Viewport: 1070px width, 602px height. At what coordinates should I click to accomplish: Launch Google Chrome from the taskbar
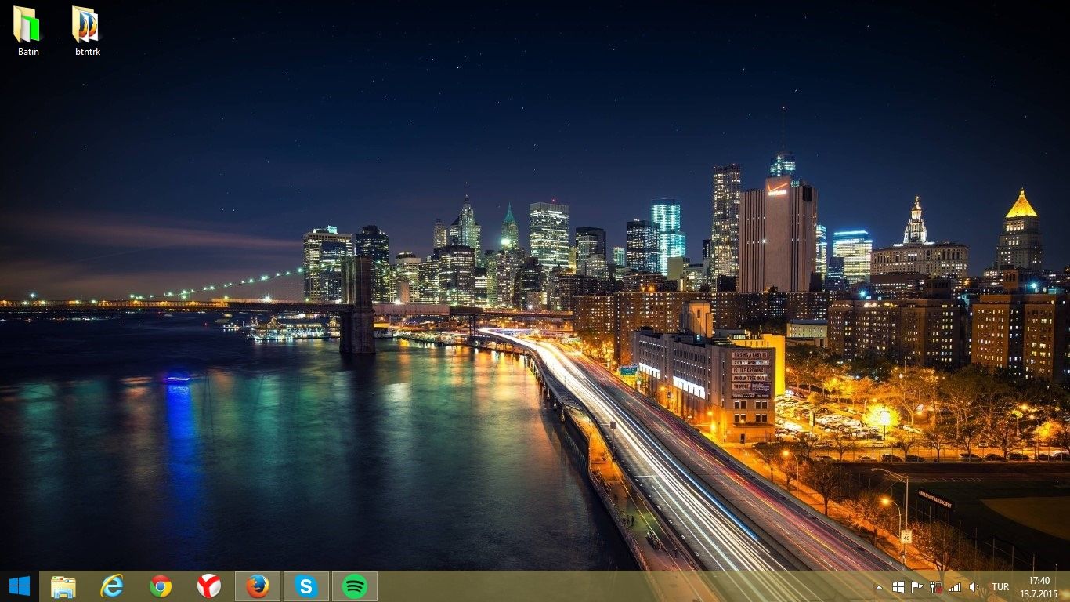[161, 586]
